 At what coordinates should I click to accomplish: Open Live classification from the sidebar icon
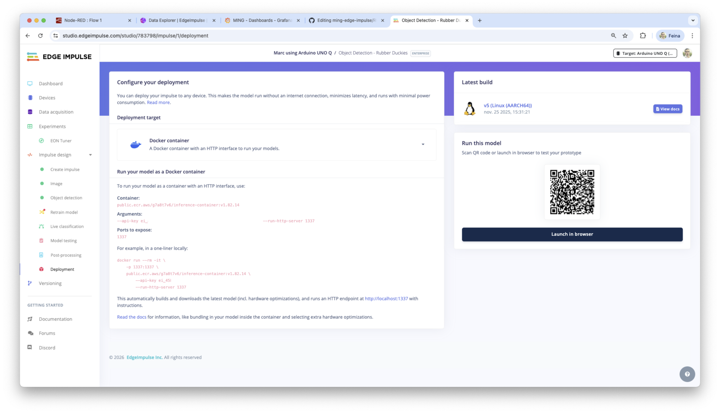pos(41,226)
